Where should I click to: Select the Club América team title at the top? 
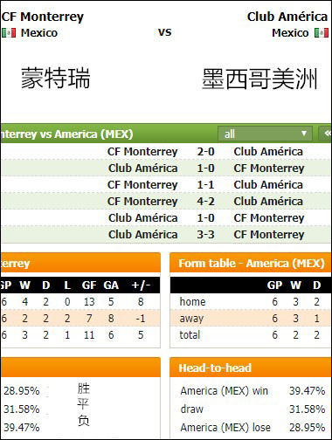click(x=287, y=17)
